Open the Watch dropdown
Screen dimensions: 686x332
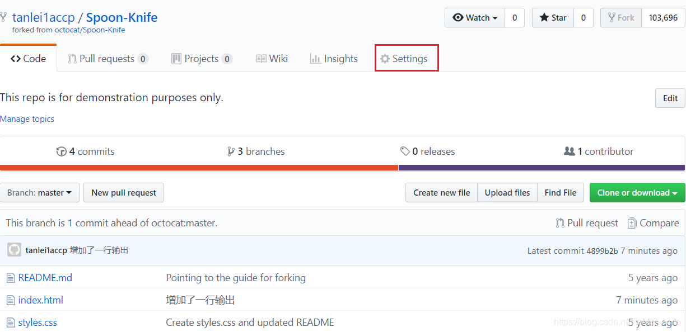point(475,18)
